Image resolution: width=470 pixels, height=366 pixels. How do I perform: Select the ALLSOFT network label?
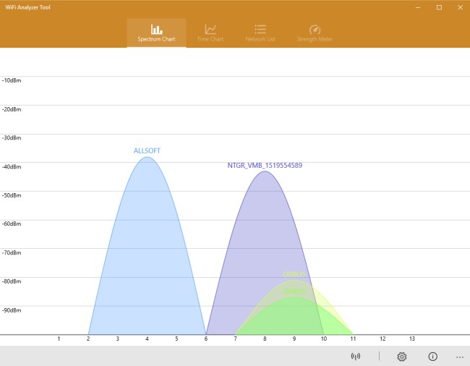coord(147,150)
